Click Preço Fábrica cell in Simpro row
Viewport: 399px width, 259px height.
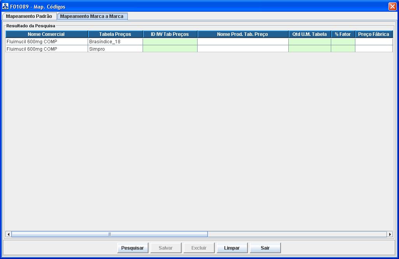tap(374, 49)
